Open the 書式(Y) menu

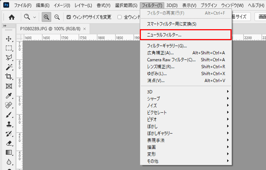tap(103, 5)
